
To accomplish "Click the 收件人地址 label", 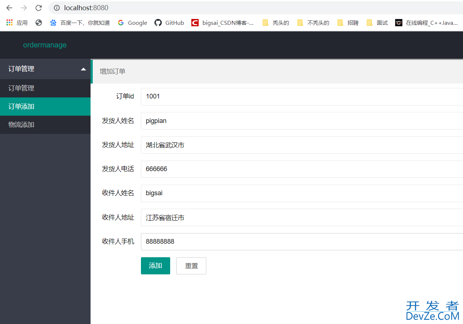I will point(118,217).
